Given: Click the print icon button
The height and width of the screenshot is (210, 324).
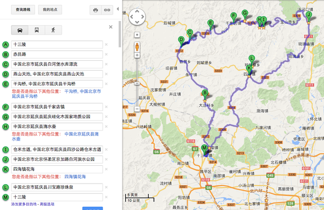Looking at the screenshot, I should [x=96, y=10].
